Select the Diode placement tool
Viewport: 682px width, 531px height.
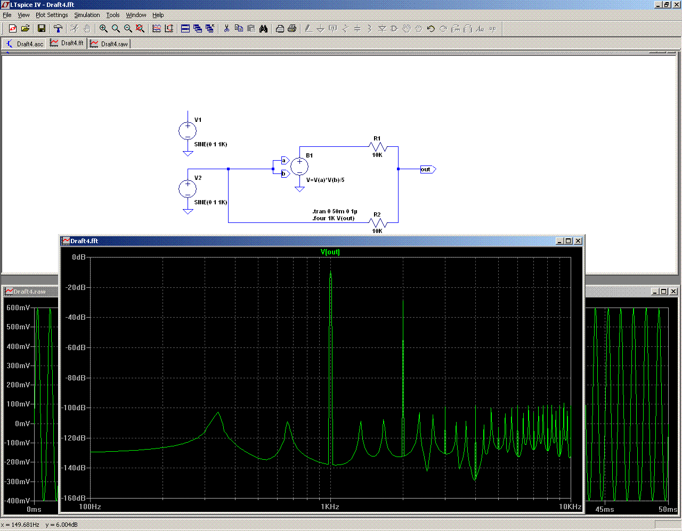tap(382, 29)
